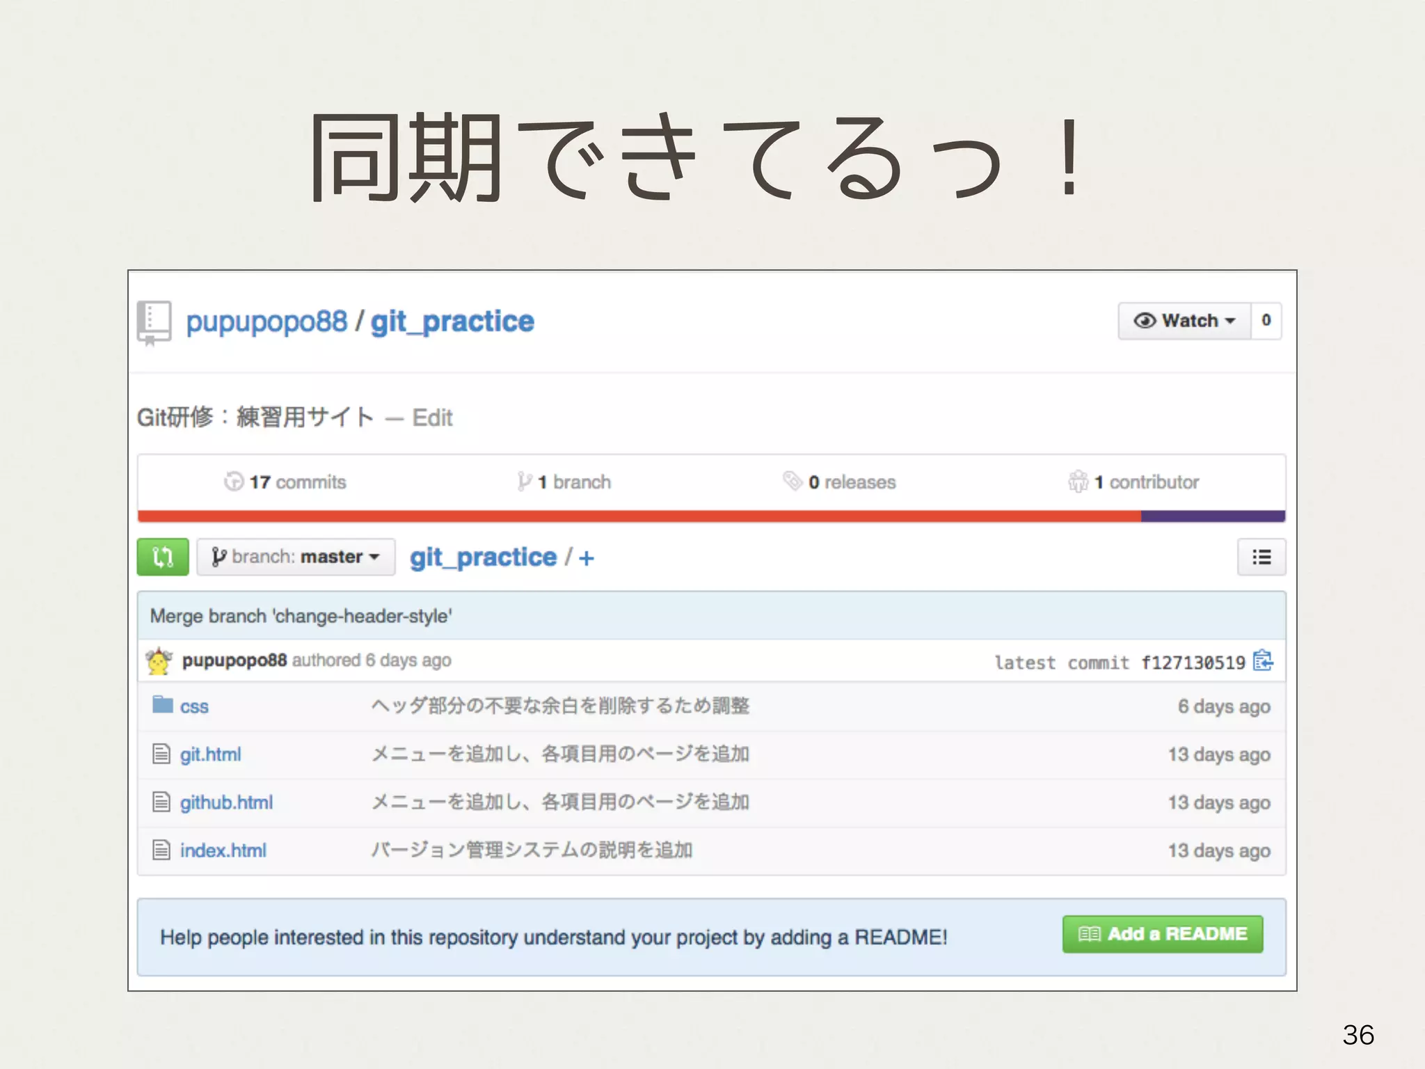Image resolution: width=1425 pixels, height=1069 pixels.
Task: Click the green compare and review icon
Action: (162, 557)
